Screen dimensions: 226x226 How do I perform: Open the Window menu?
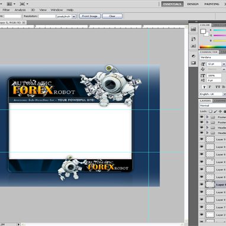coord(57,10)
